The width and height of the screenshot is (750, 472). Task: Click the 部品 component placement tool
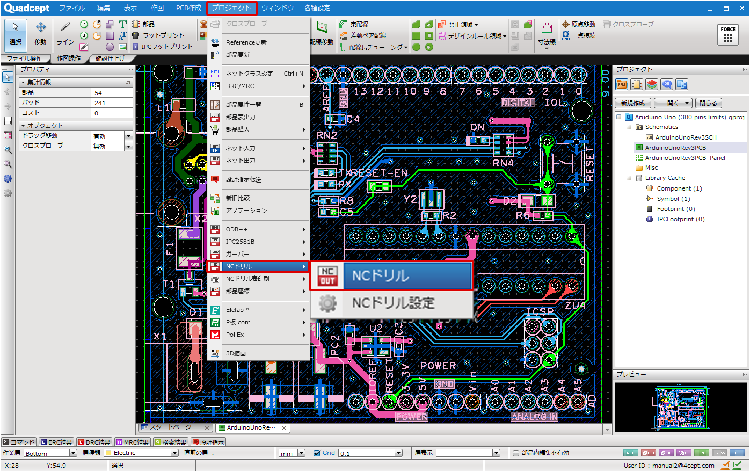pos(143,24)
